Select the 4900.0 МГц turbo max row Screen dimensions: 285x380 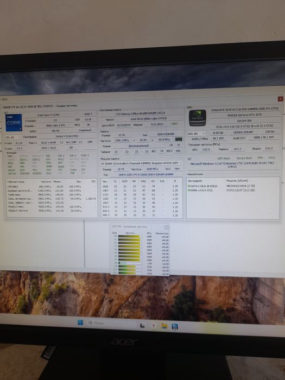pos(52,194)
